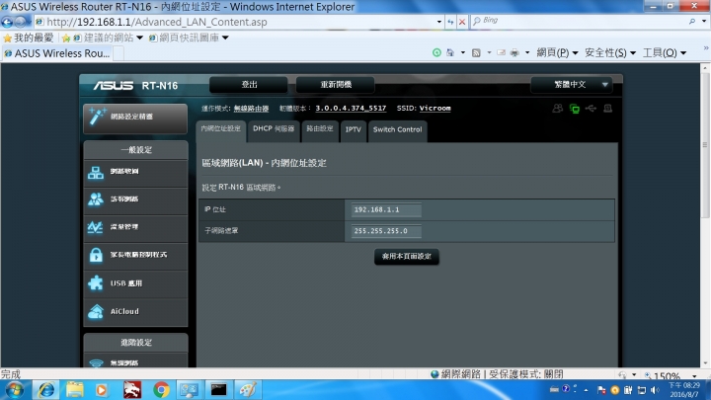Switch to the Switch Control tab
This screenshot has height=400, width=711.
(397, 129)
